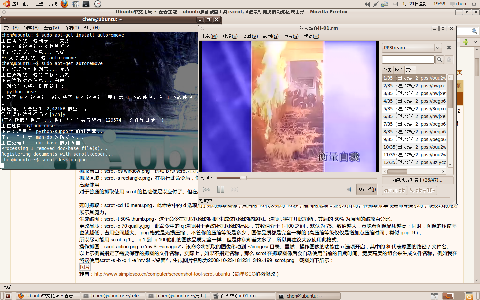
Task: Switch to the [chen@ubuntu: ~/桌面] taskbar item
Action: coord(178,296)
